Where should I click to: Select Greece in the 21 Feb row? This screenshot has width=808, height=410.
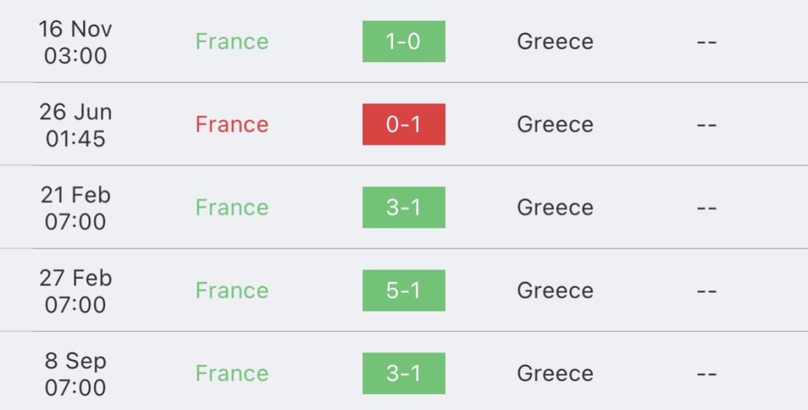(555, 207)
